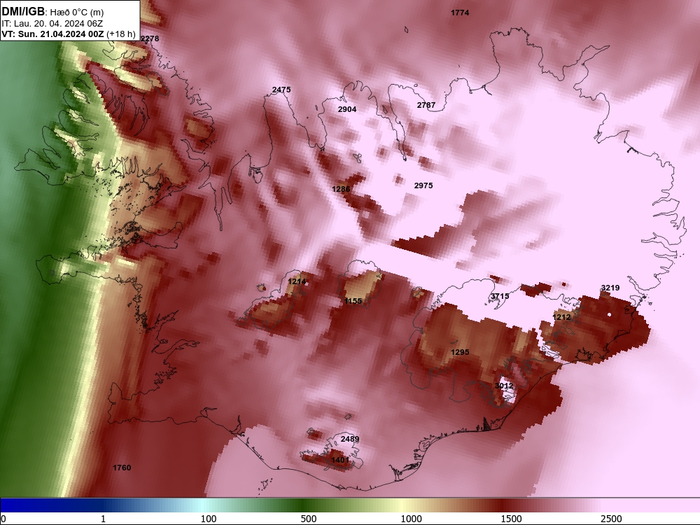Select the 1212 label in the east
Image resolution: width=700 pixels, height=525 pixels.
561,317
